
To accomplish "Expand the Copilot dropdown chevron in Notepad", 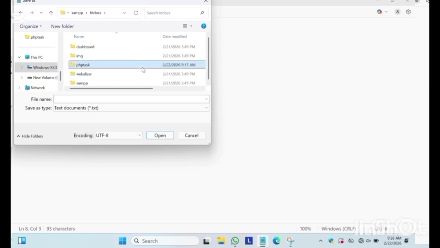I will (386, 12).
